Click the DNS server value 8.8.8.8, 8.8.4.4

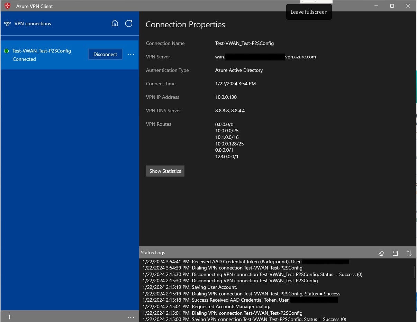pos(230,111)
